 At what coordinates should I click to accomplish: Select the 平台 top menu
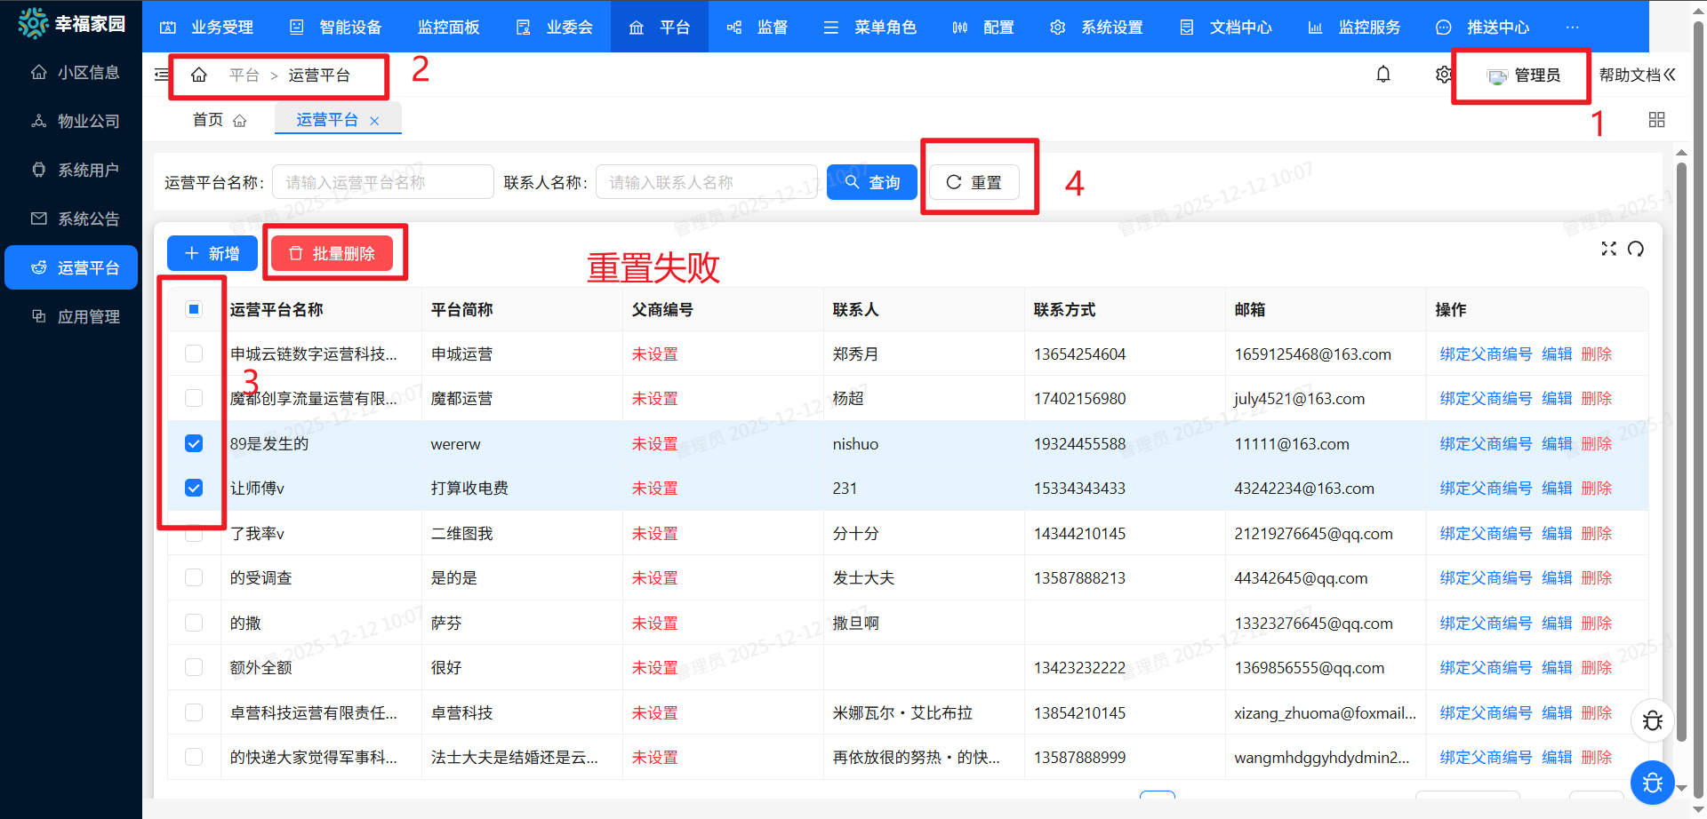tap(660, 27)
